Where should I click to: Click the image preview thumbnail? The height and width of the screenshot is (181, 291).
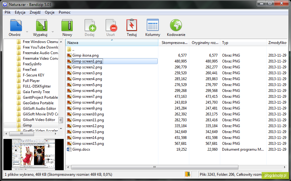34,154
